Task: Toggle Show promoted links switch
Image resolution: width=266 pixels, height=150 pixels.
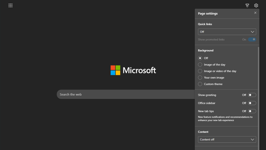Action: pos(252,39)
